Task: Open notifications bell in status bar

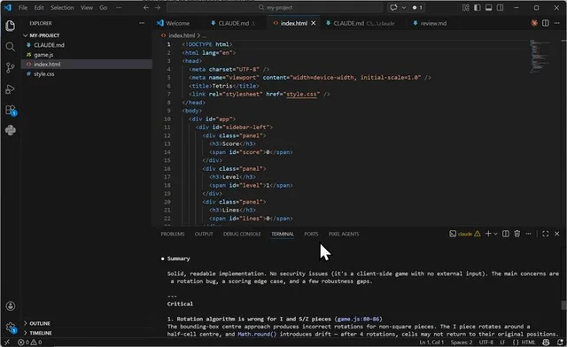Action: click(560, 342)
